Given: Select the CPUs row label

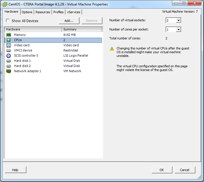Looking at the screenshot, I should point(18,40).
